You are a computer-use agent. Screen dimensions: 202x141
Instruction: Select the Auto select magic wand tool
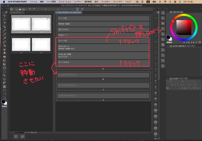coord(4,23)
